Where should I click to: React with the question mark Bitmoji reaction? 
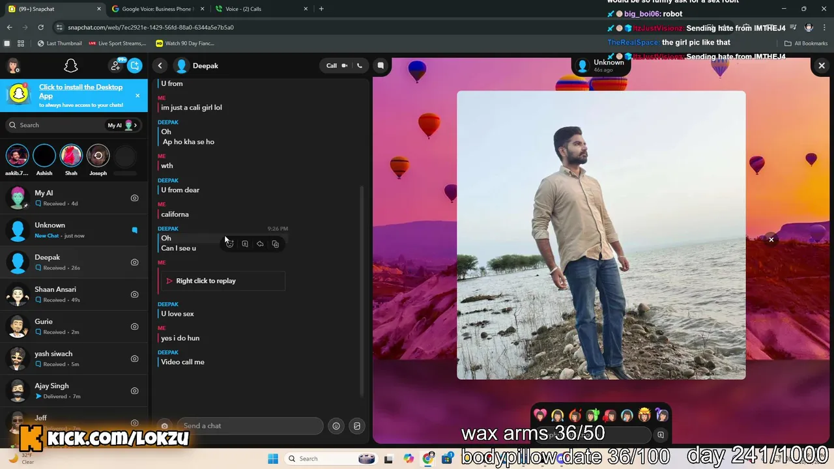[x=661, y=415]
